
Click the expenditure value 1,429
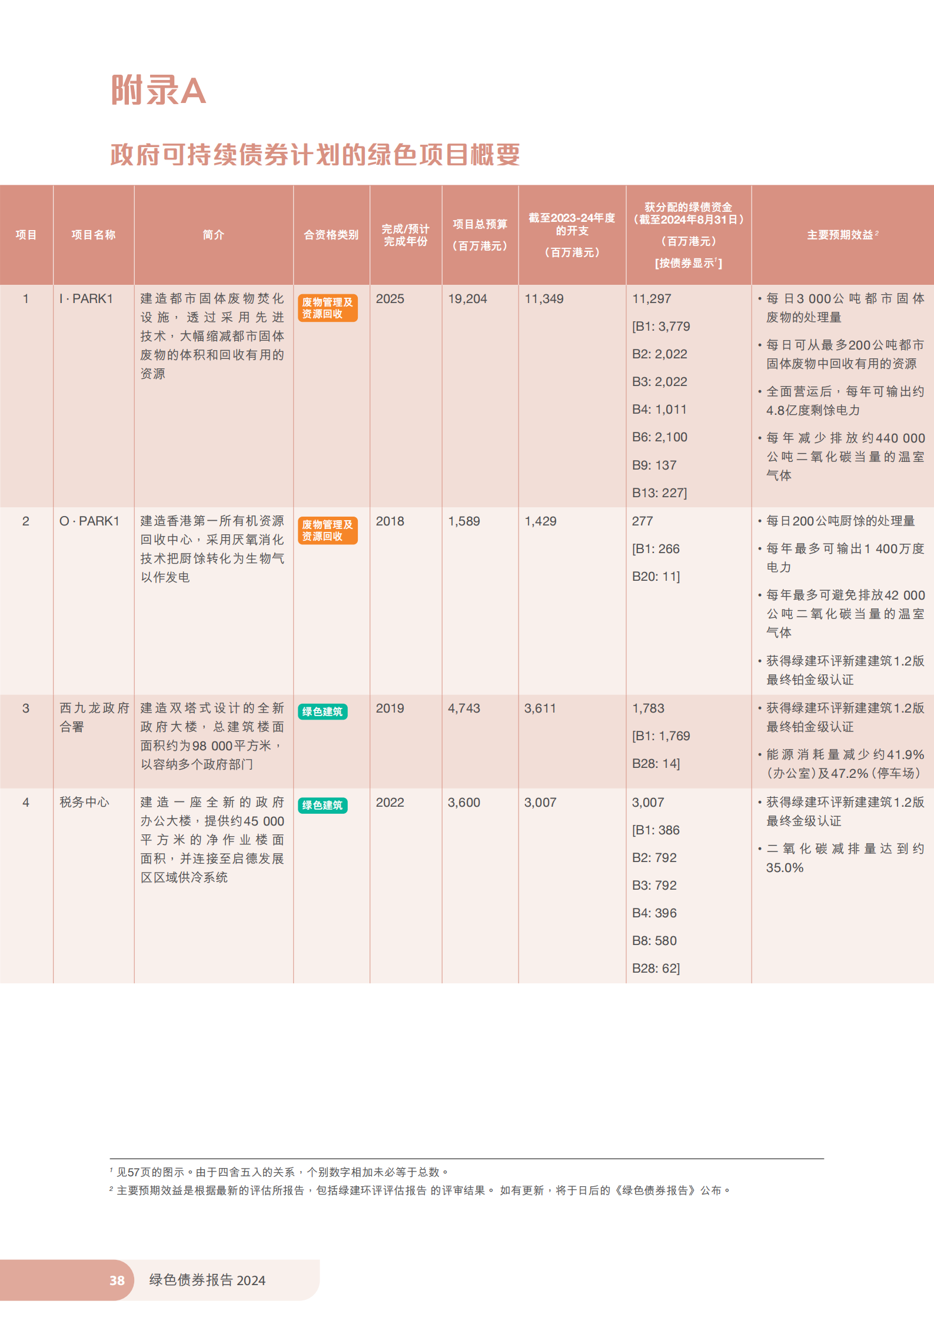tap(541, 521)
